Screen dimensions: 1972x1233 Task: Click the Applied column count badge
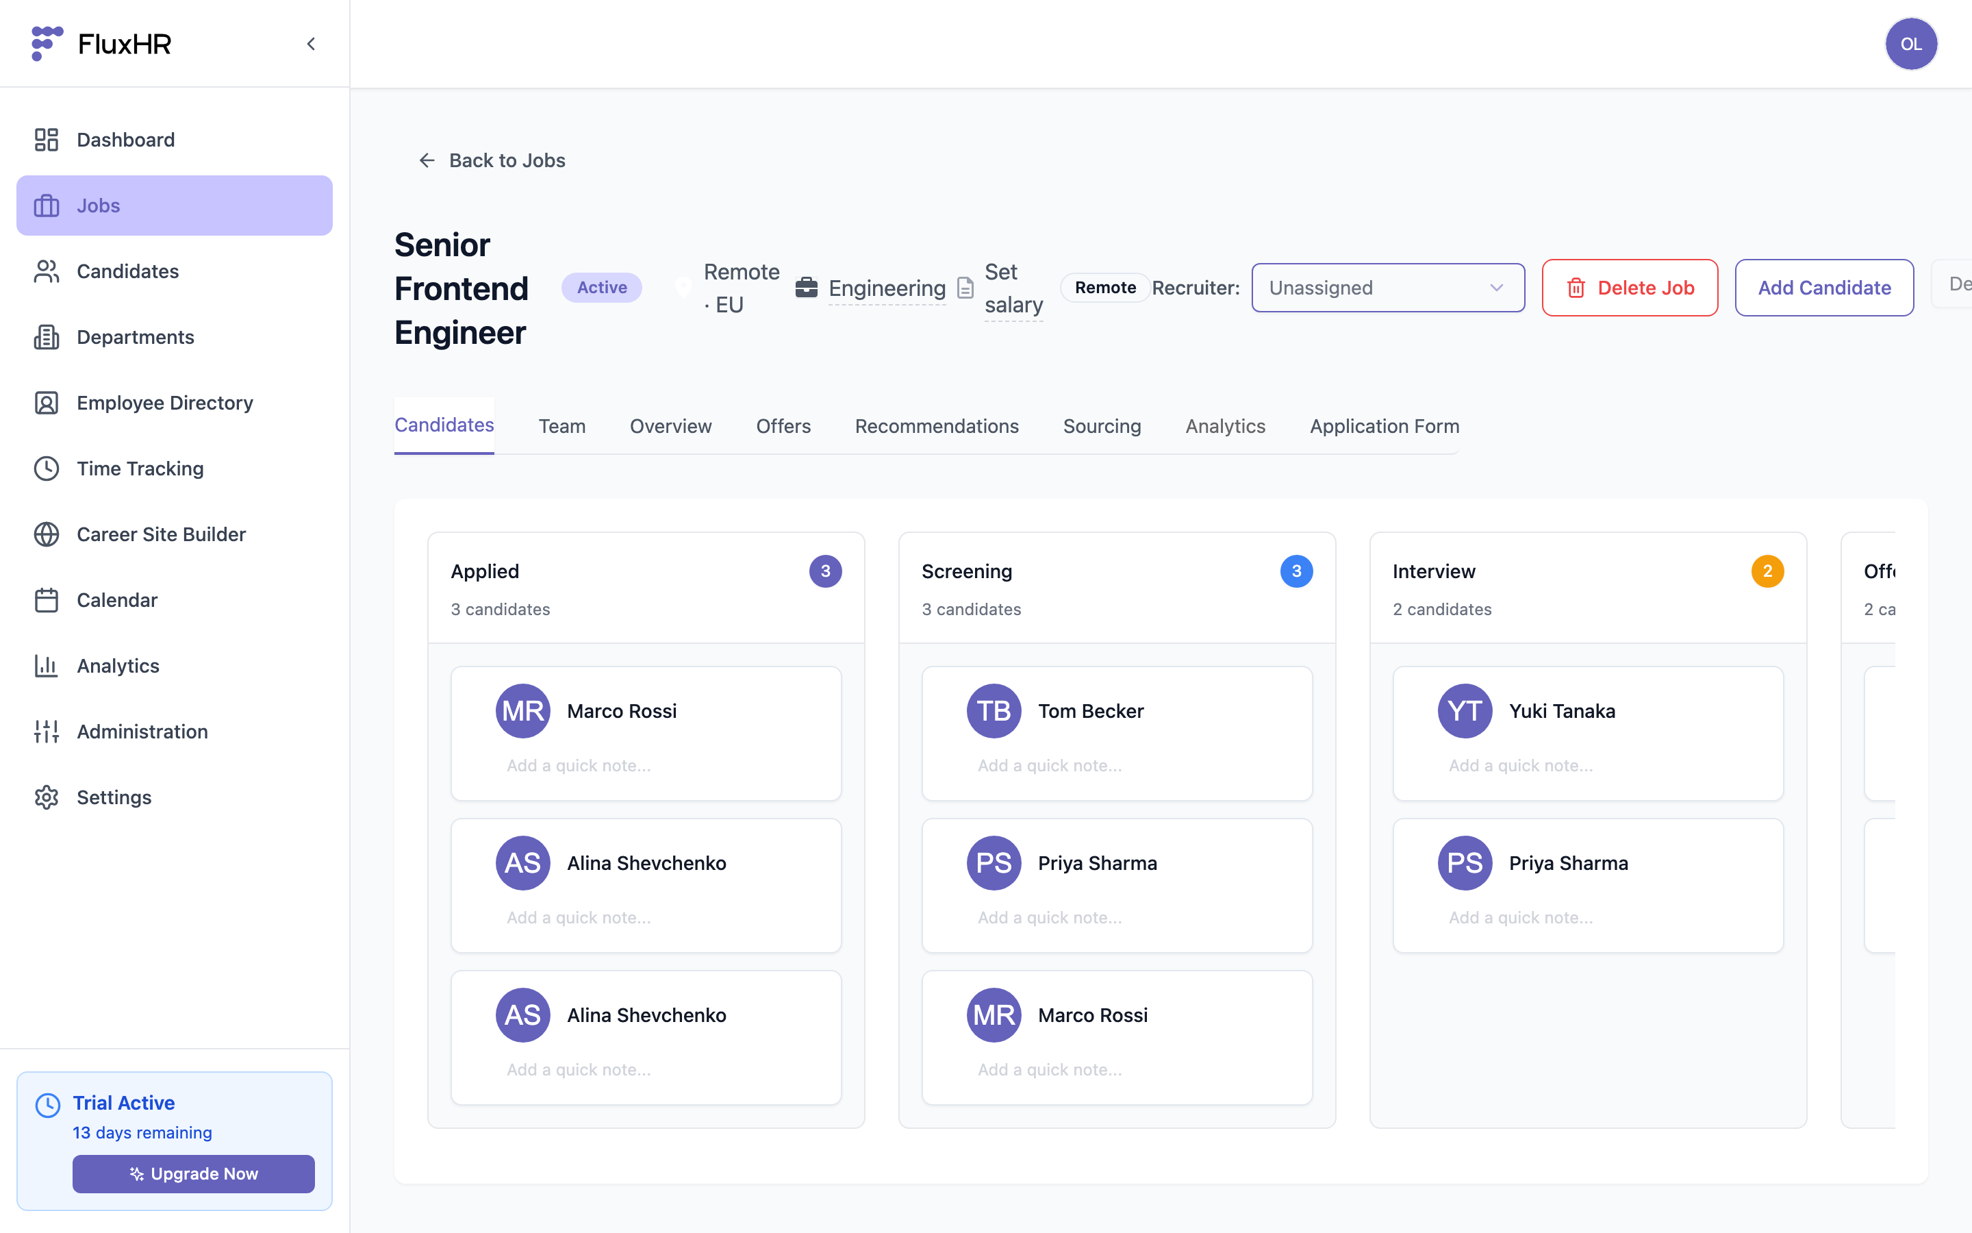click(x=826, y=572)
